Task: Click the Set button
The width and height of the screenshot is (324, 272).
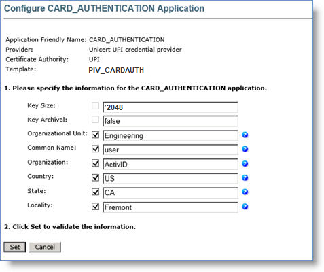Action: (x=15, y=247)
